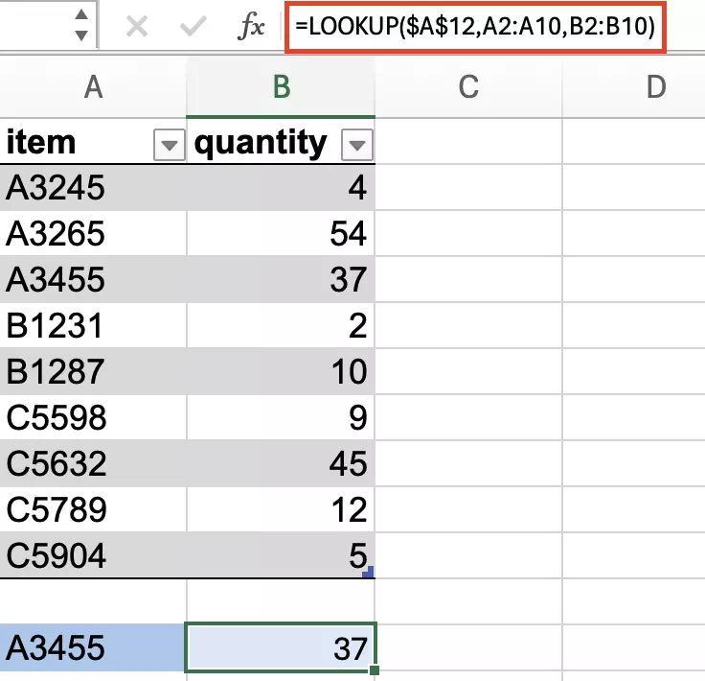Select column B header
Viewport: 705px width, 681px height.
coord(281,86)
